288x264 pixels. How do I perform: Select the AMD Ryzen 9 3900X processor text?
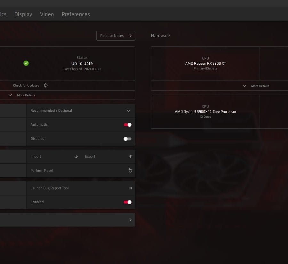pos(205,112)
